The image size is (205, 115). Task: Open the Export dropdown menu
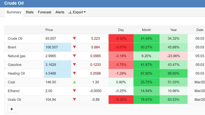(77, 12)
